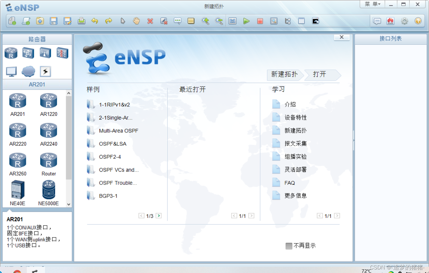This screenshot has height=273, width=429.
Task: Click the device list scroll up arrow
Action: pyautogui.click(x=69, y=93)
